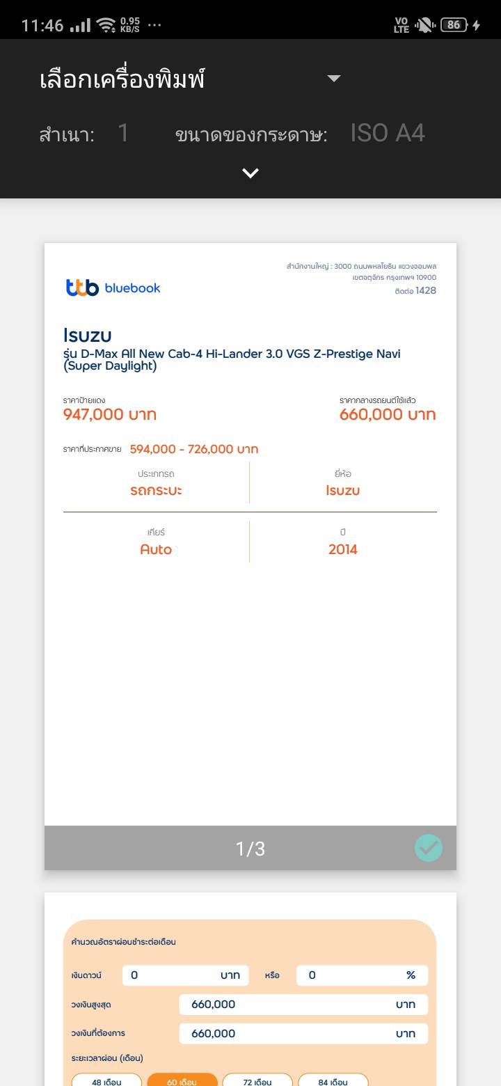501x1086 pixels.
Task: Select the highlighted 60 เดือน term option
Action: (182, 1081)
